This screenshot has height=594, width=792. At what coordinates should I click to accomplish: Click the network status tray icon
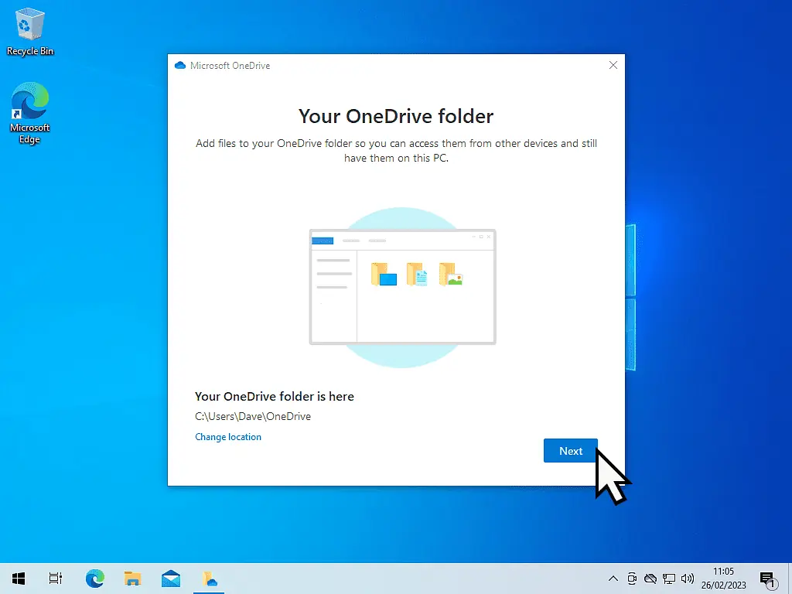pos(669,578)
